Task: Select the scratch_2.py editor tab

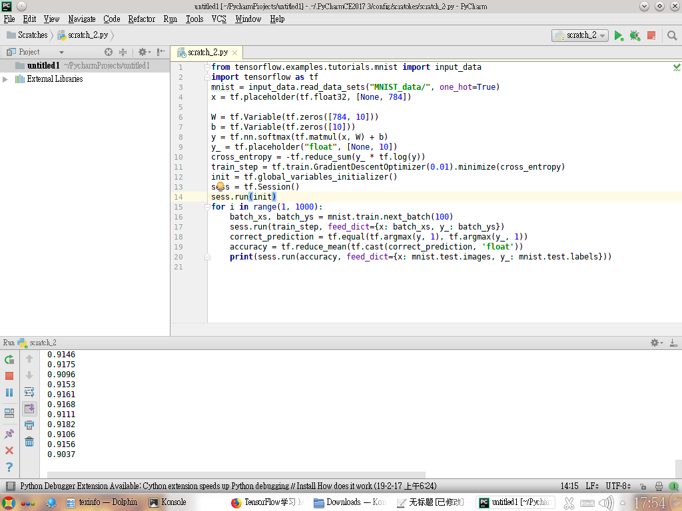Action: pyautogui.click(x=208, y=53)
